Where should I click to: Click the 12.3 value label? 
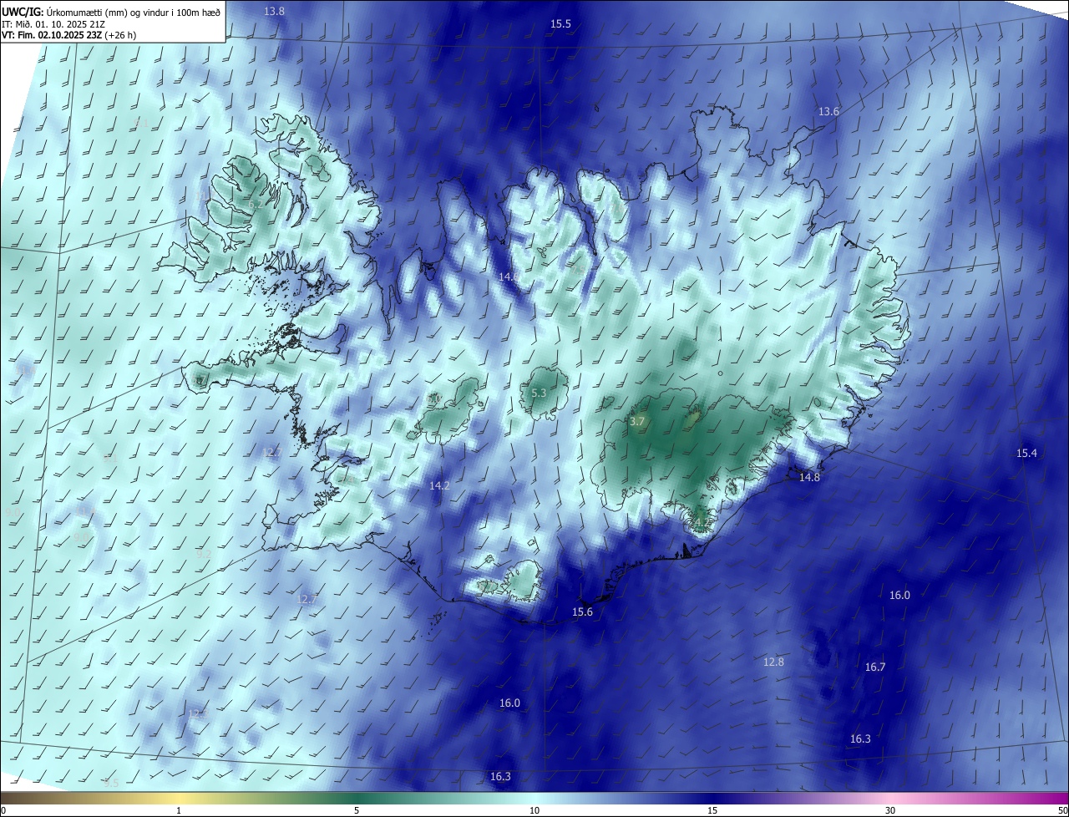197,714
